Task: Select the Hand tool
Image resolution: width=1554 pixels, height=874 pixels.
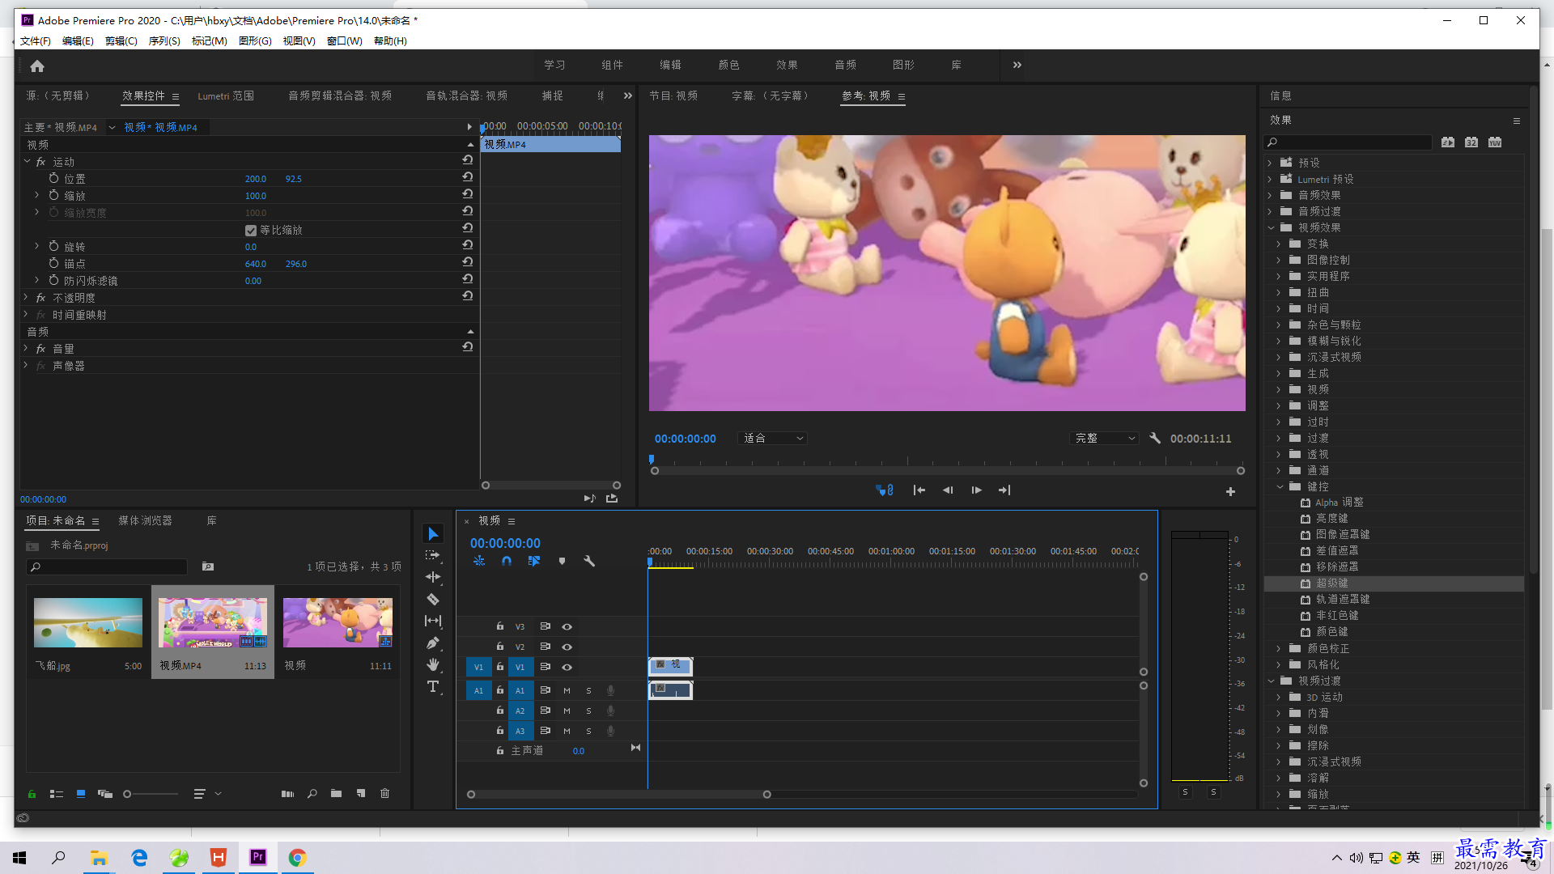Action: 433,664
